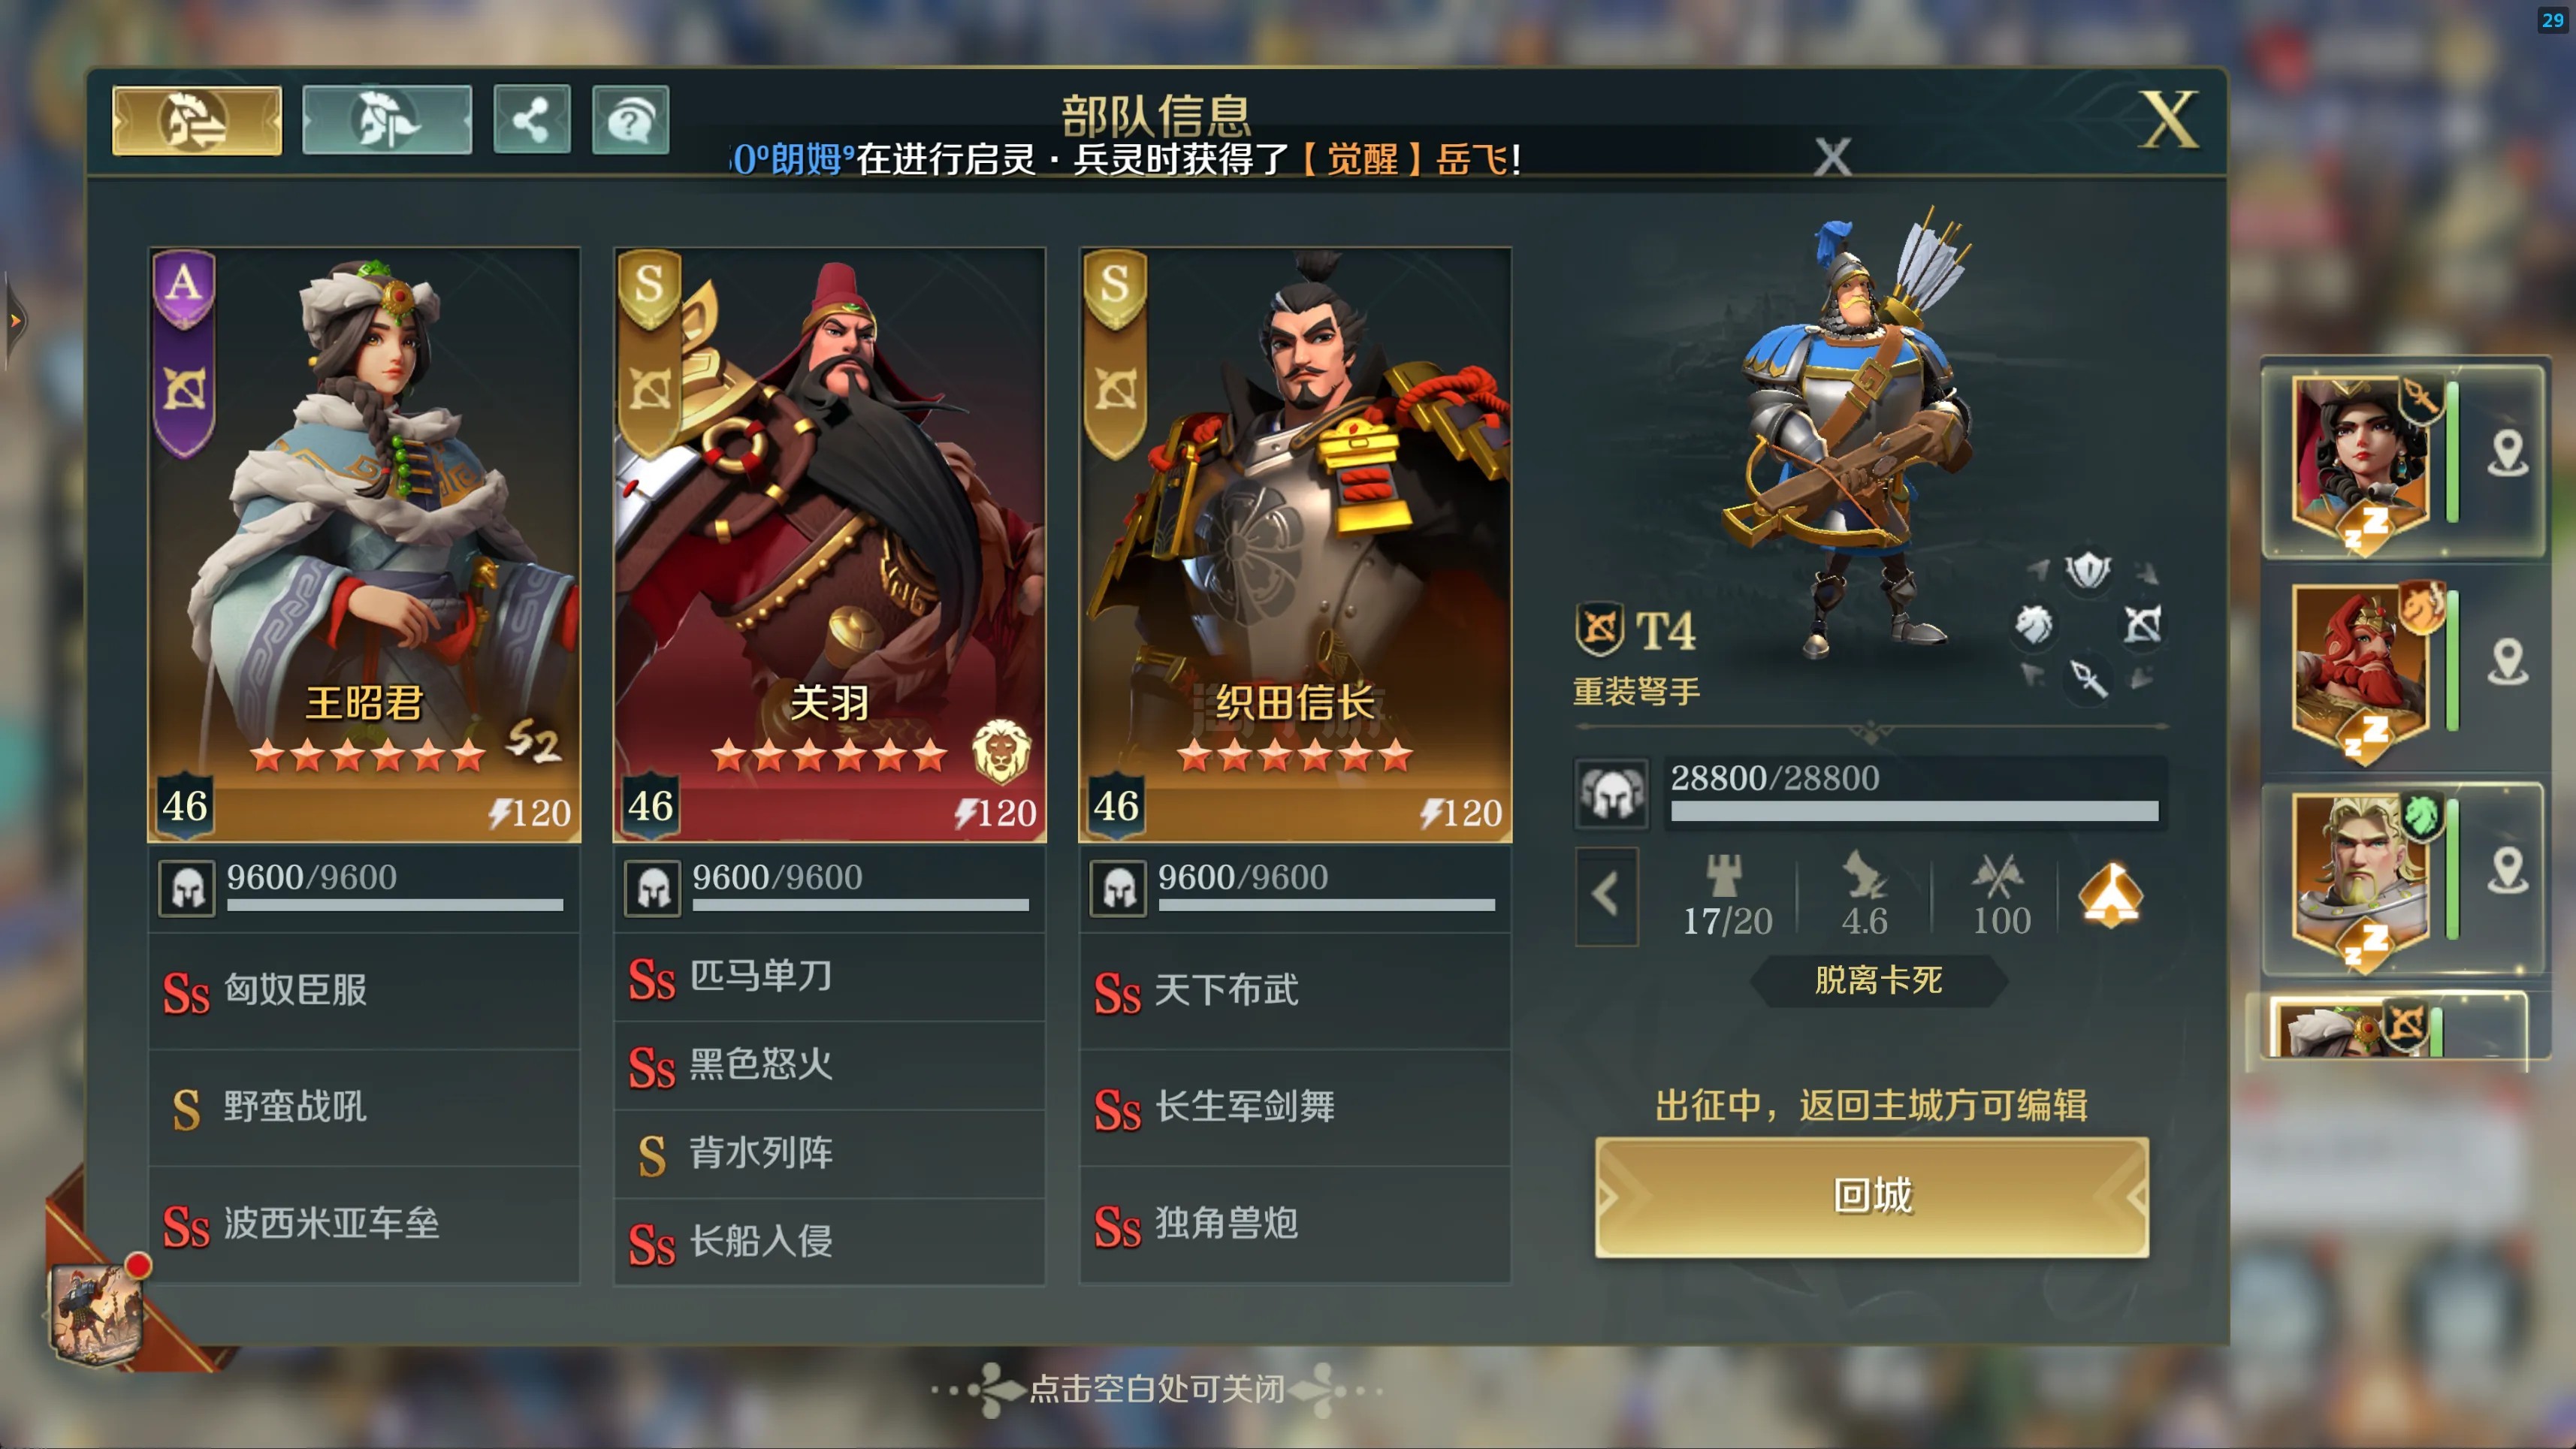Screen dimensions: 2576x1449
Task: Expand the left edge side panel arrow
Action: [x=14, y=321]
